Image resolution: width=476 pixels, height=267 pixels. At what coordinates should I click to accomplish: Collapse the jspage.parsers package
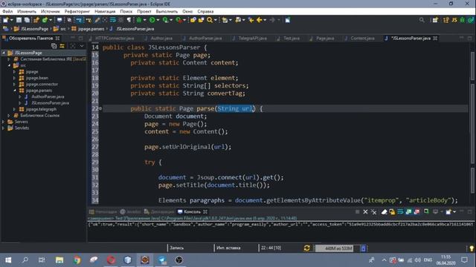[14, 90]
